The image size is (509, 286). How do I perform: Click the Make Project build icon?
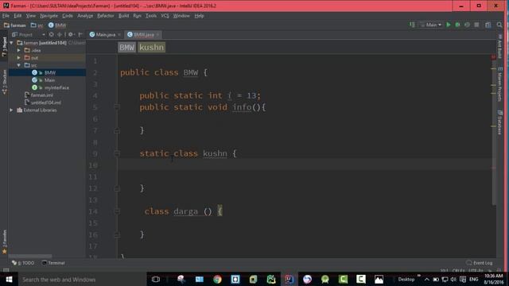click(412, 25)
